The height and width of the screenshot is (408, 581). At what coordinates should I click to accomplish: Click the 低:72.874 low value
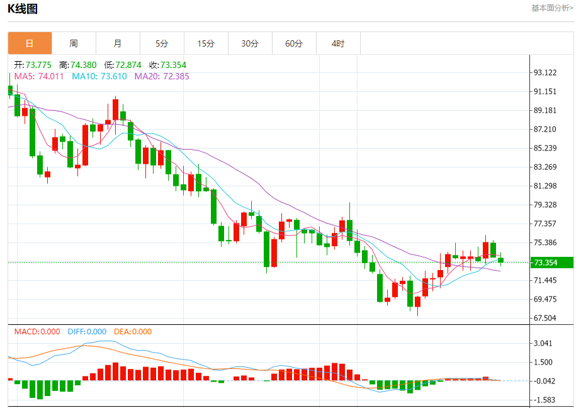(x=123, y=65)
